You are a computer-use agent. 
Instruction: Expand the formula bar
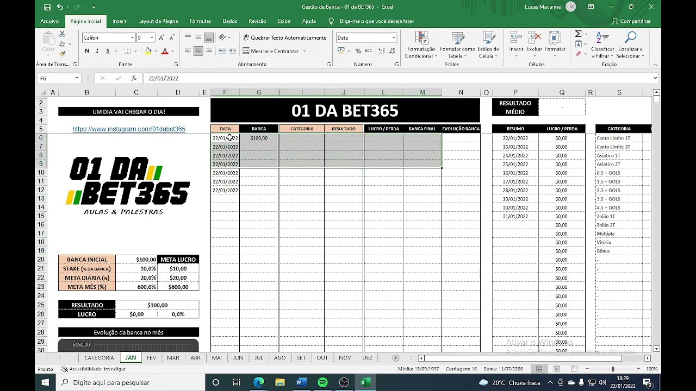coord(655,78)
